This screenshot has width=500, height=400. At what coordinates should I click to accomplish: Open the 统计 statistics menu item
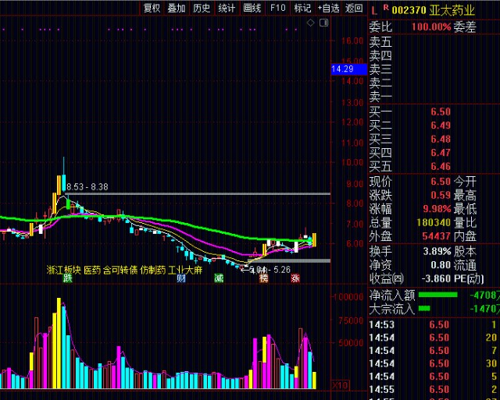pyautogui.click(x=227, y=9)
